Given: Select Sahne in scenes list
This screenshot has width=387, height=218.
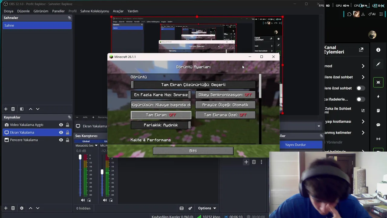Looking at the screenshot, I should click(37, 25).
